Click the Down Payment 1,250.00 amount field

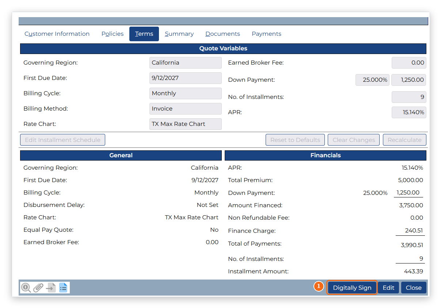coord(409,80)
